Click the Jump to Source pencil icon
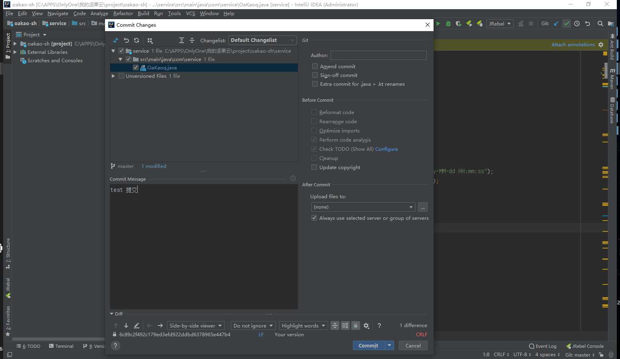This screenshot has height=359, width=620. [x=137, y=325]
